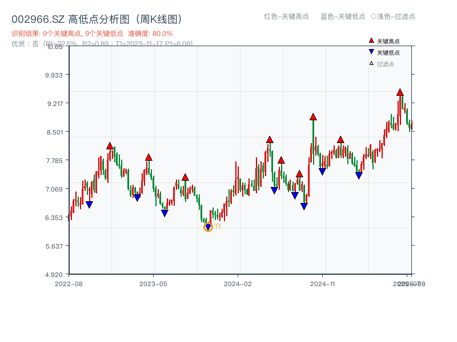
Task: Click the chart title 002966.SZ 高低点分析图
Action: (x=97, y=19)
